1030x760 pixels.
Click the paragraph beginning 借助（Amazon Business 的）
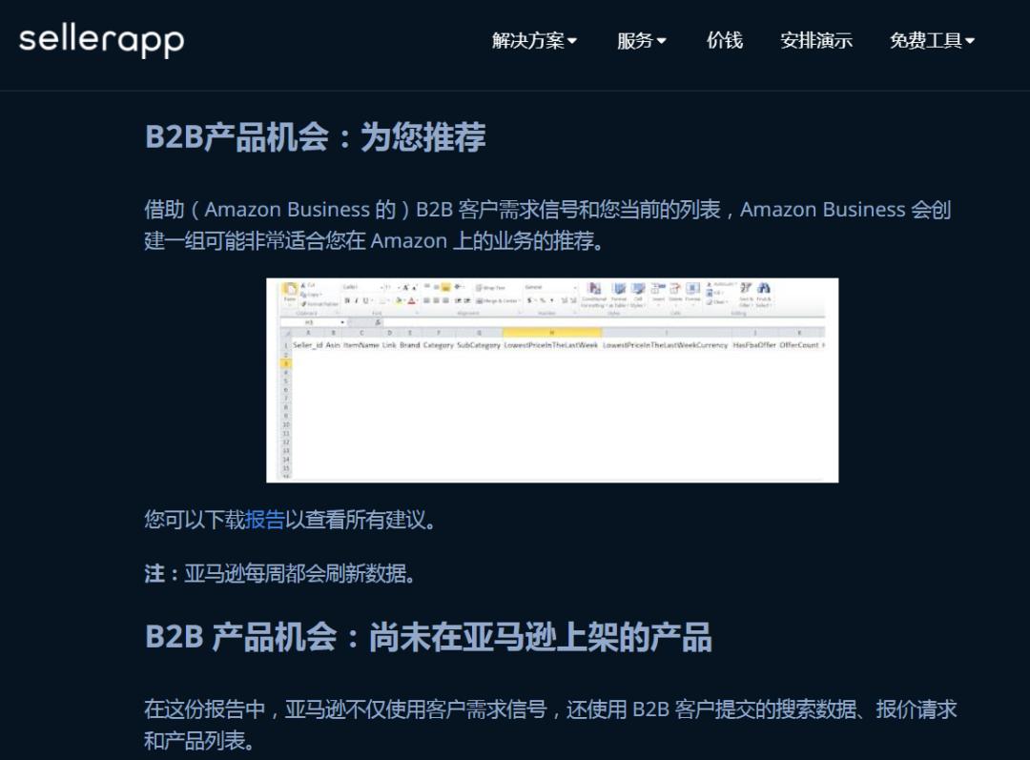click(x=547, y=225)
